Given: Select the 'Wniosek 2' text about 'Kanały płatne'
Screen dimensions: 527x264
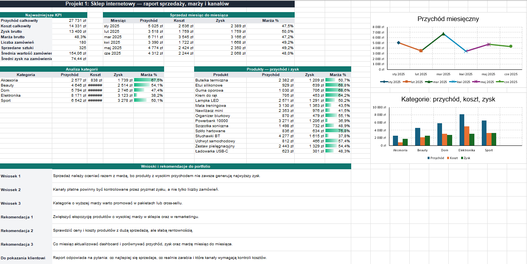Looking at the screenshot, I should click(x=136, y=190).
